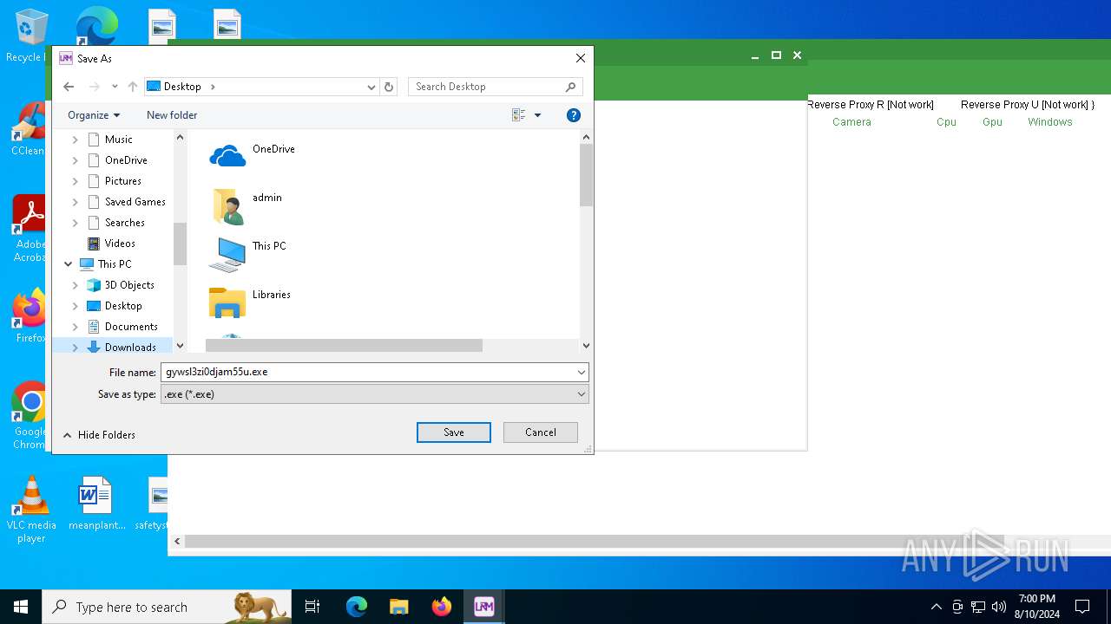Open Reverse Proxy U tab
Viewport: 1111px width, 624px height.
(1028, 105)
